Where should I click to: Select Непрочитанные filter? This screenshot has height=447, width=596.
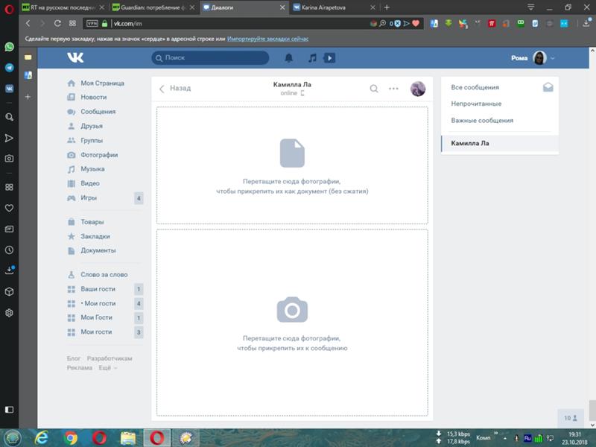(x=476, y=104)
